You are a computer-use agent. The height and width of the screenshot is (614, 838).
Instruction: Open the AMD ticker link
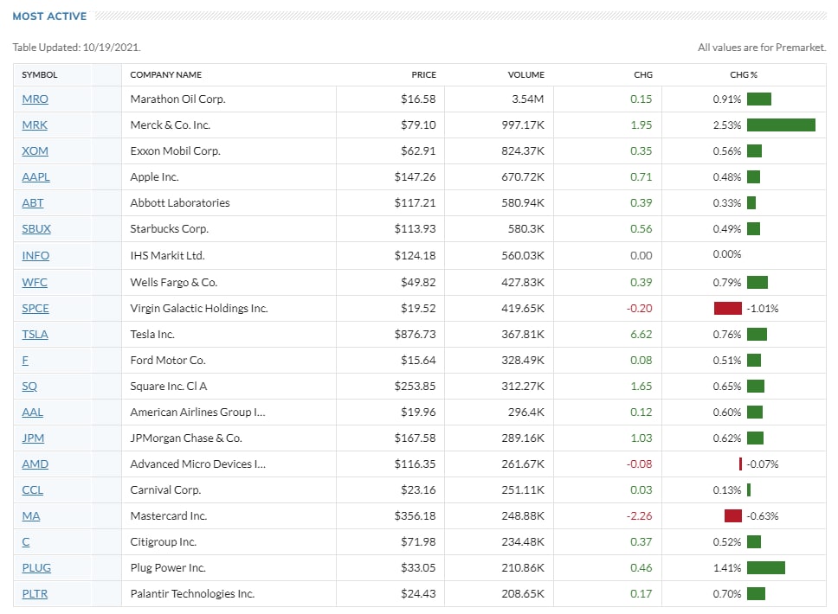click(35, 464)
